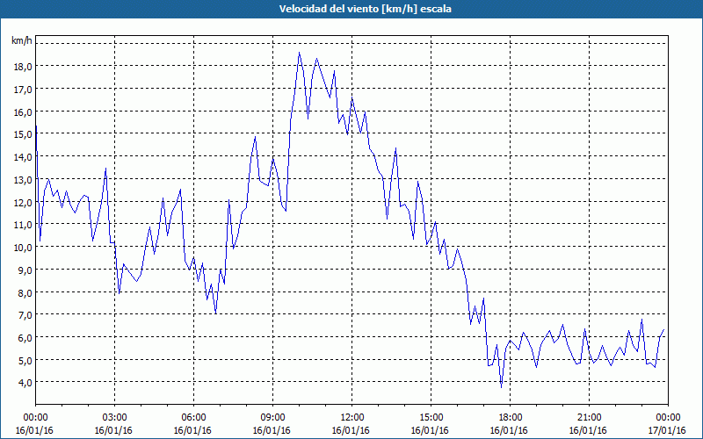Viewport: 703px width, 439px height.
Task: Click the '10,0' y-axis label
Action: coord(23,248)
